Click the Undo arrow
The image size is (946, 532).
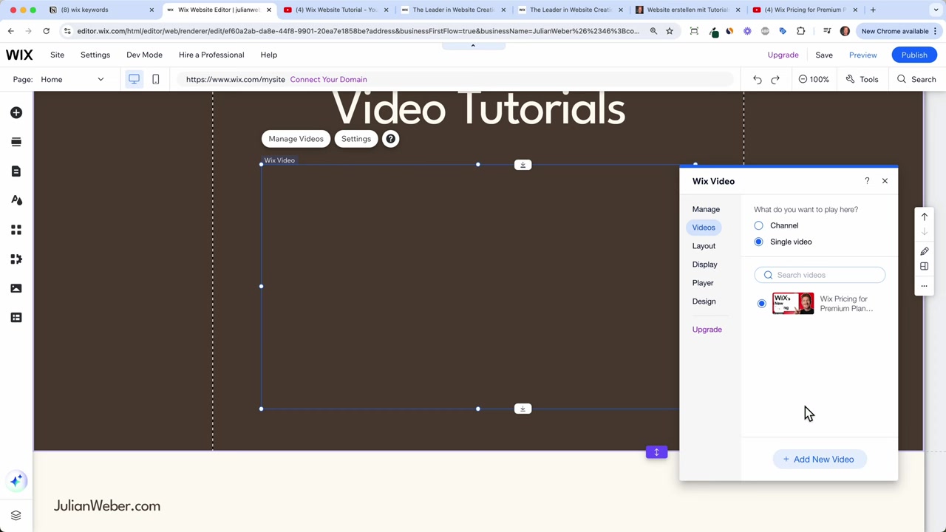tap(757, 79)
